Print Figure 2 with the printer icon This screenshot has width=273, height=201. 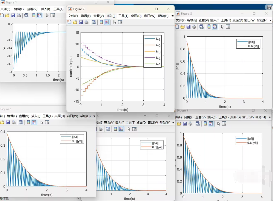[87, 22]
